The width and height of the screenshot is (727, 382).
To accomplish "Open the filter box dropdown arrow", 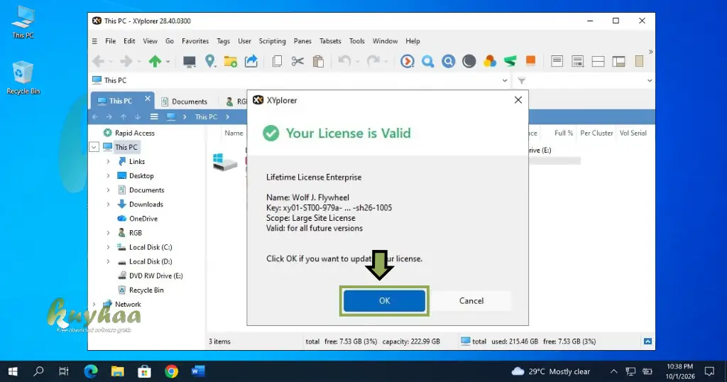I will (650, 81).
